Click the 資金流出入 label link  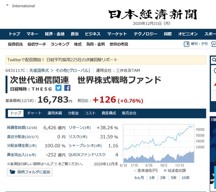(21, 155)
